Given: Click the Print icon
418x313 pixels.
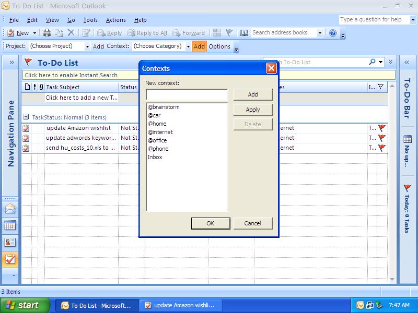Looking at the screenshot, I should coord(47,33).
